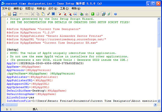The width and height of the screenshot is (162, 112).
Task: Create a new script with the blank page icon
Action: (x=5, y=14)
